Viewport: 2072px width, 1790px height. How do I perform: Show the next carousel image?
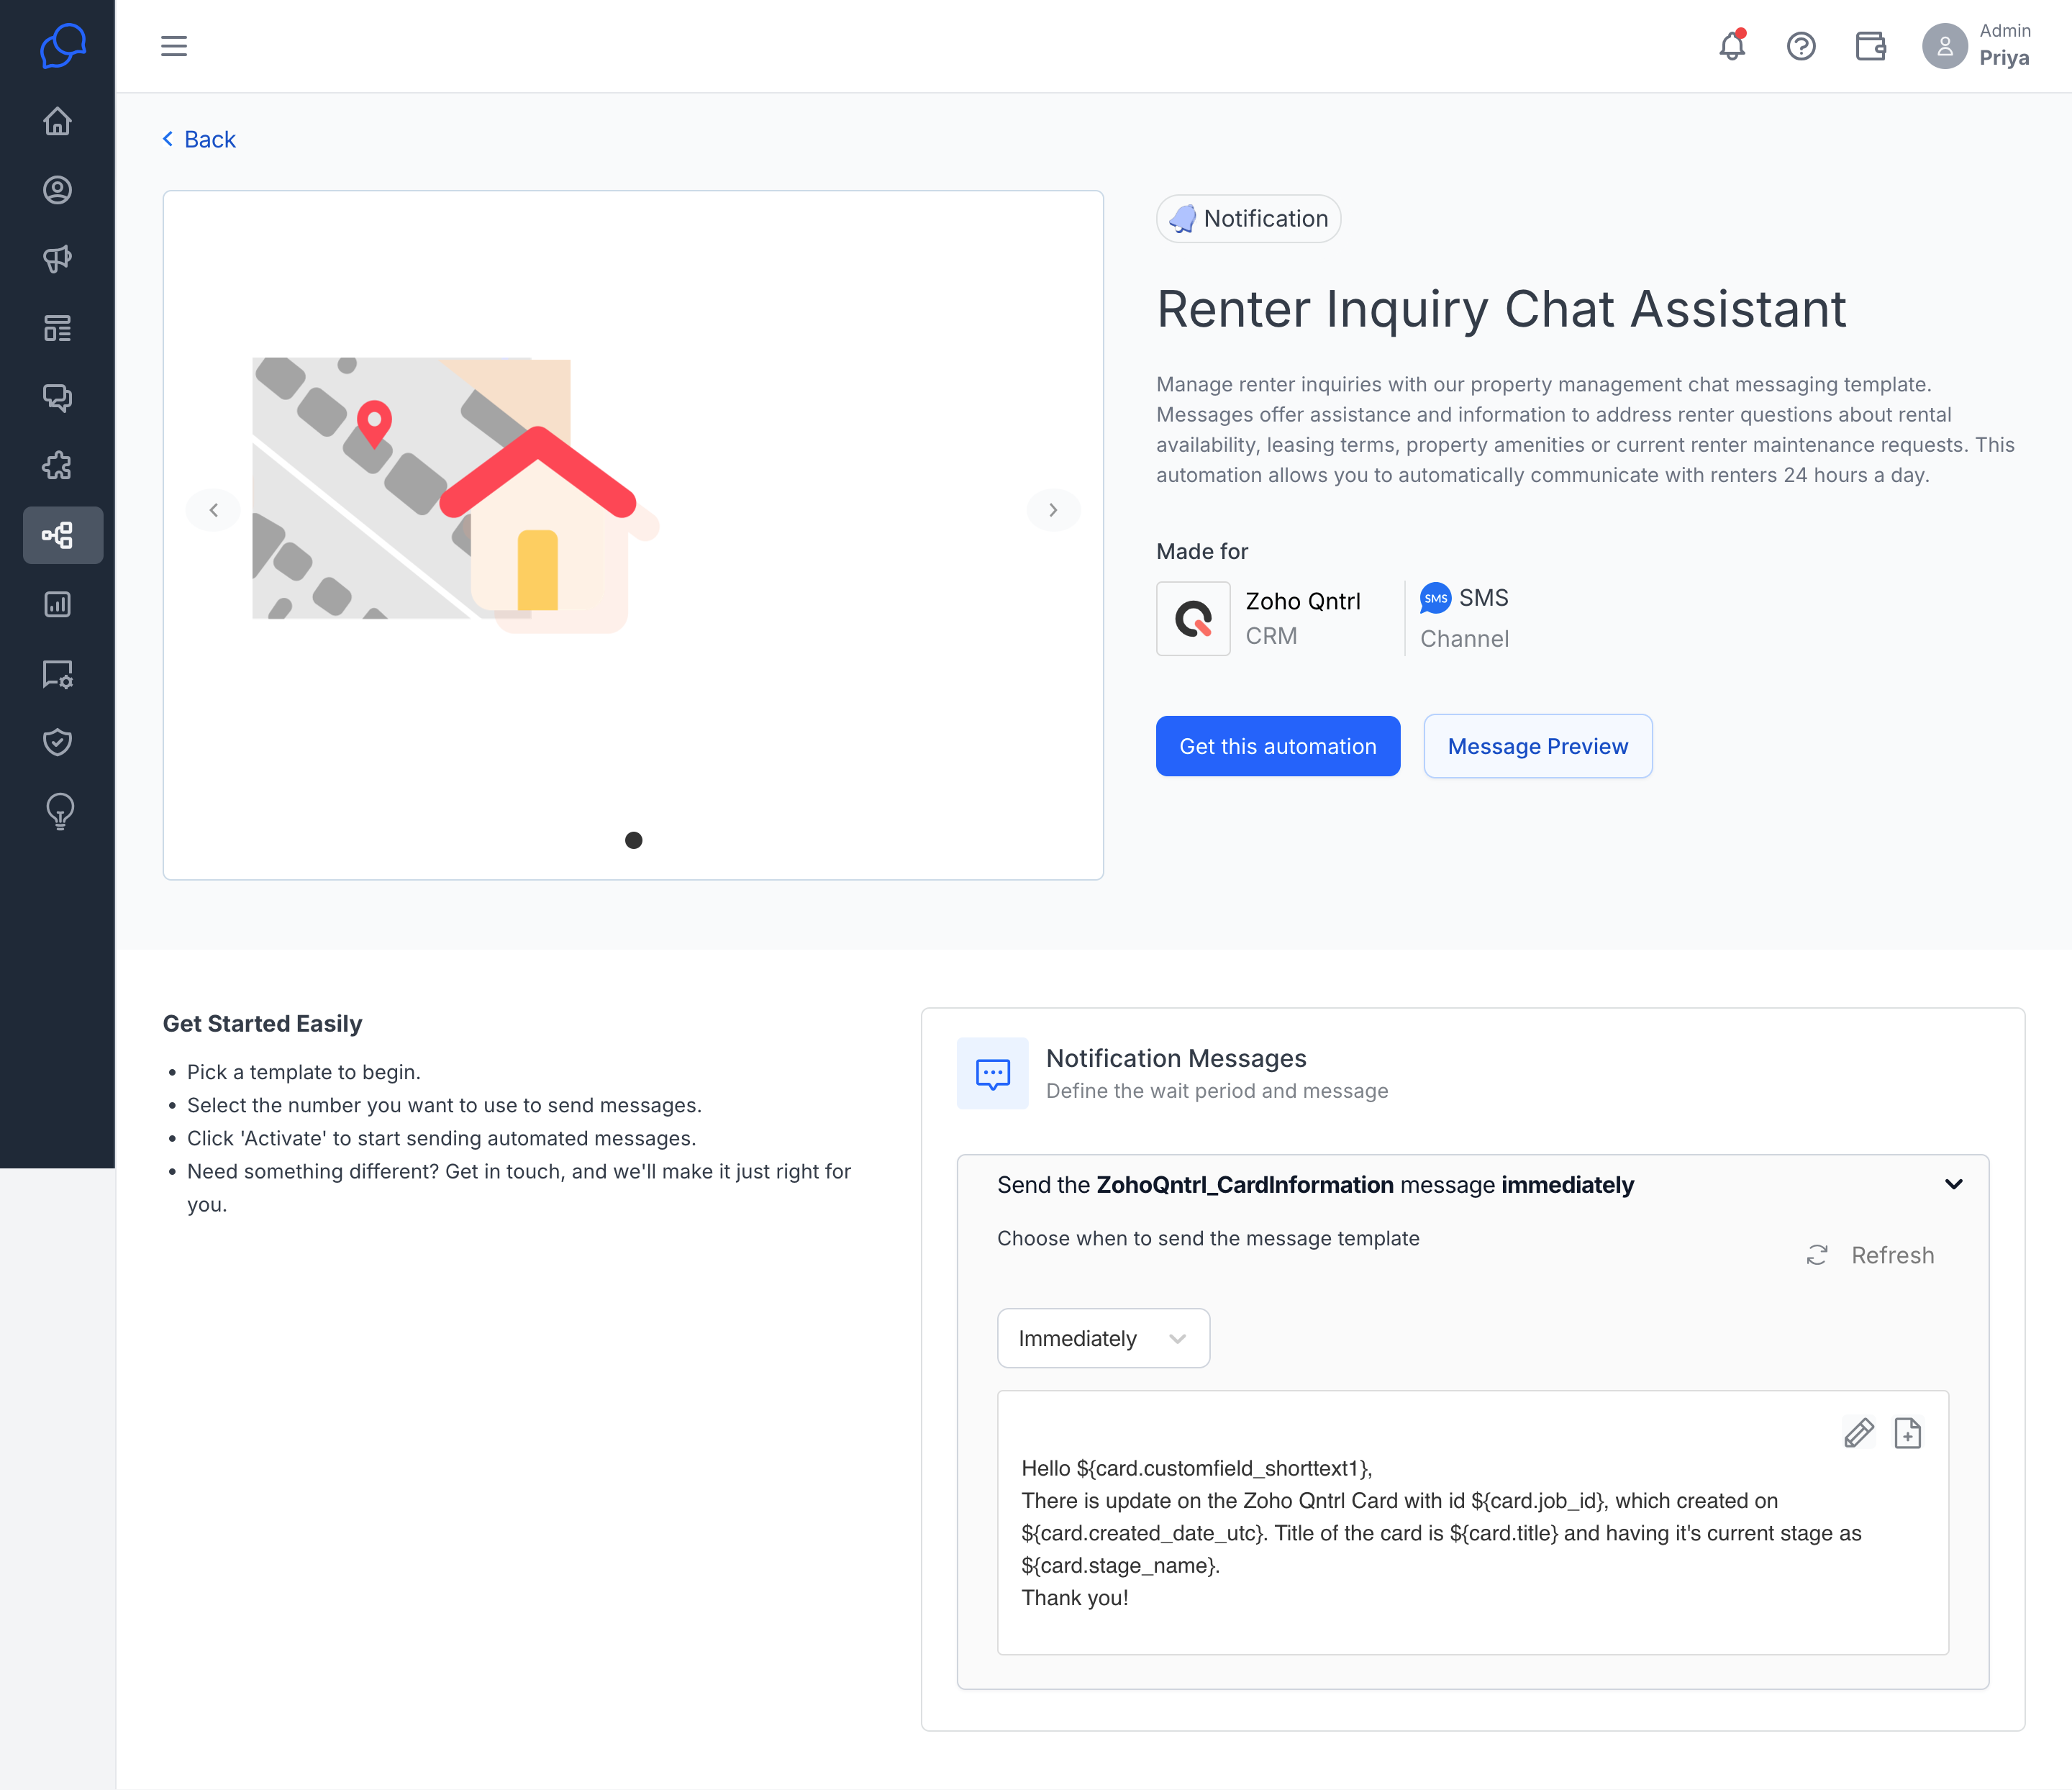coord(1053,510)
